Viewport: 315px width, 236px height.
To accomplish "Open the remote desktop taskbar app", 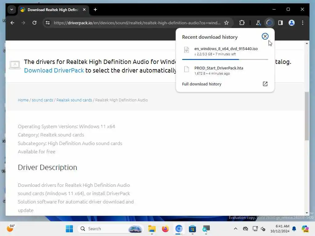I will click(x=206, y=229).
